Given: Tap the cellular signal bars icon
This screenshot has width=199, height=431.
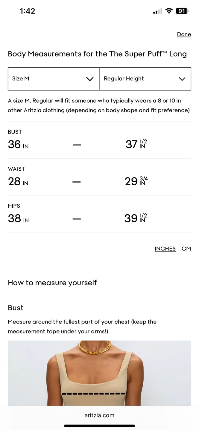Looking at the screenshot, I should tap(157, 11).
